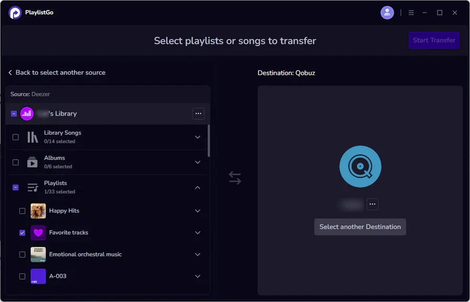The height and width of the screenshot is (302, 470).
Task: Expand the Library Songs section
Action: click(x=197, y=137)
